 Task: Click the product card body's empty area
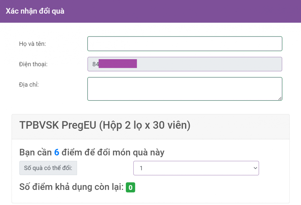pos(205,190)
